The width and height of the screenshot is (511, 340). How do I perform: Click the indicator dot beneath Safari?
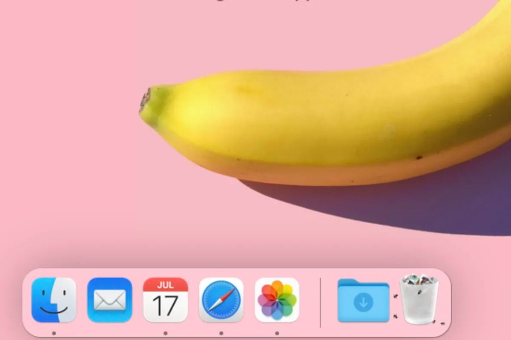click(221, 332)
